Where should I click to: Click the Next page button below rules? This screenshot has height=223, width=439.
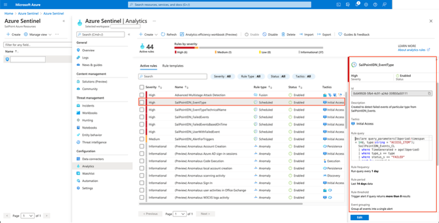205,214
